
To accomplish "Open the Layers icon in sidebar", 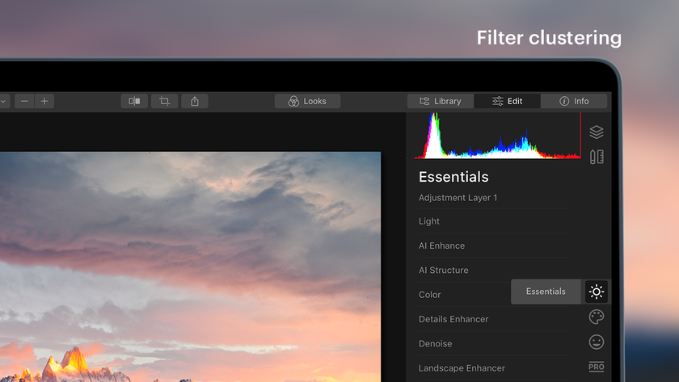I will [597, 132].
